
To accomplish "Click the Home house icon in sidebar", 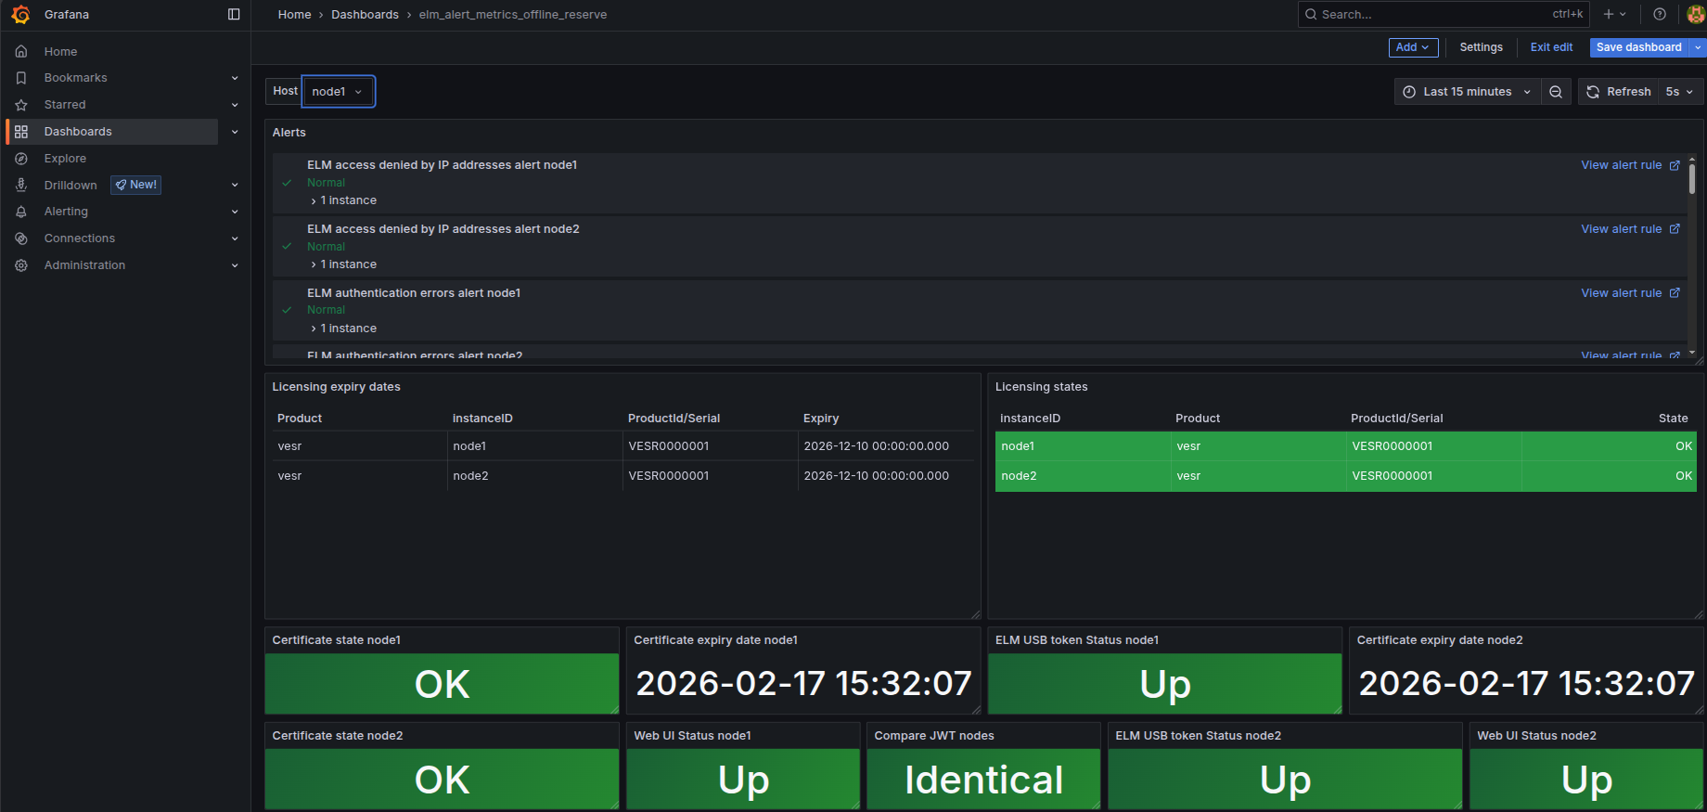I will pyautogui.click(x=21, y=52).
